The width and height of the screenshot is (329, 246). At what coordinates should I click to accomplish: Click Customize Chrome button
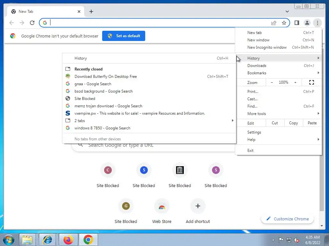(288, 219)
